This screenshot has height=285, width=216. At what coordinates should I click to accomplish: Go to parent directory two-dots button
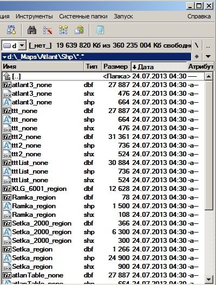click(208, 45)
